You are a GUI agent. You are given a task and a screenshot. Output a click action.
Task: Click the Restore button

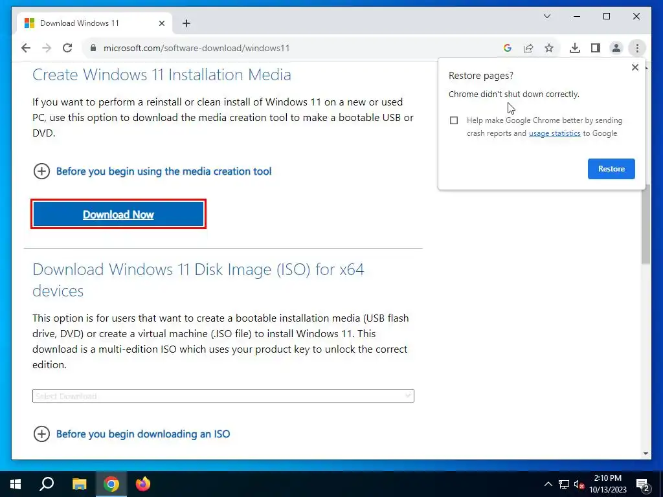click(x=611, y=169)
